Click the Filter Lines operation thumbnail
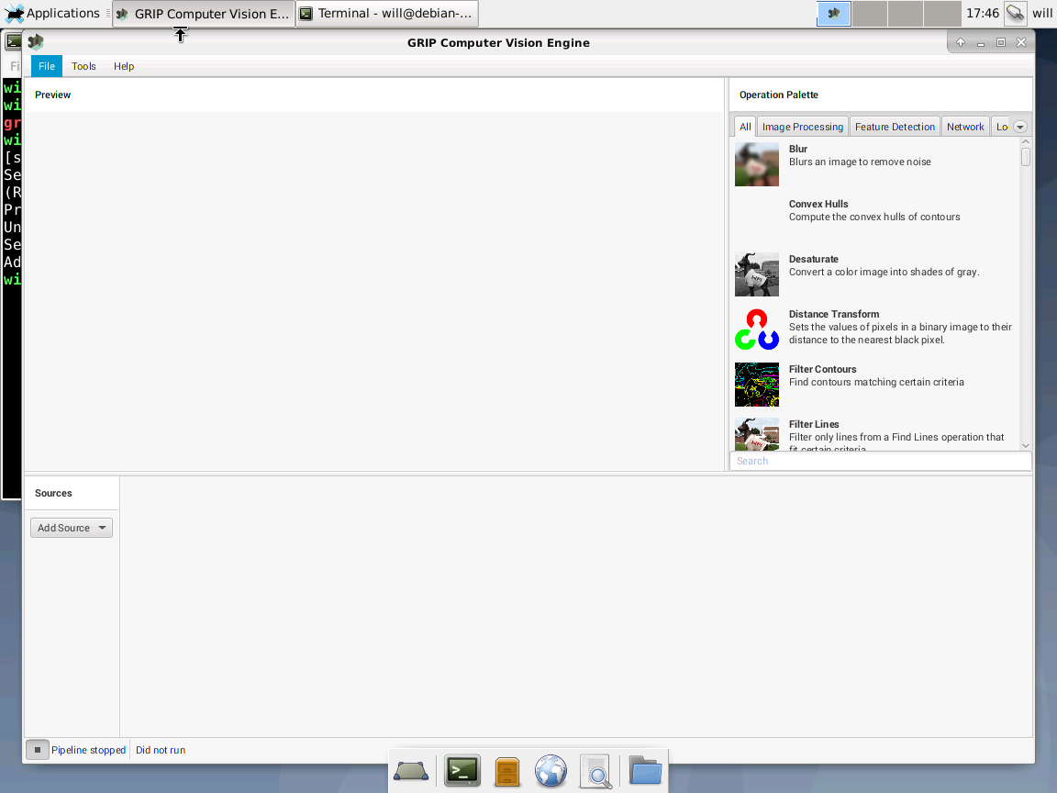 click(x=756, y=434)
